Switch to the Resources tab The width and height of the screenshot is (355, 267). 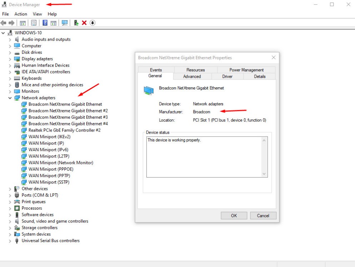tap(196, 70)
